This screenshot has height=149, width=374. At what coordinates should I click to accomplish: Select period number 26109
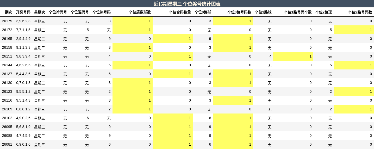(7, 109)
